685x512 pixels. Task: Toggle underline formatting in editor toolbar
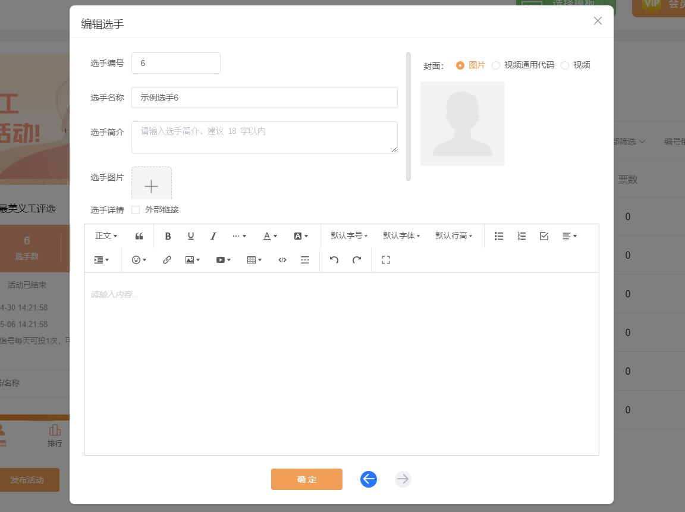(191, 236)
